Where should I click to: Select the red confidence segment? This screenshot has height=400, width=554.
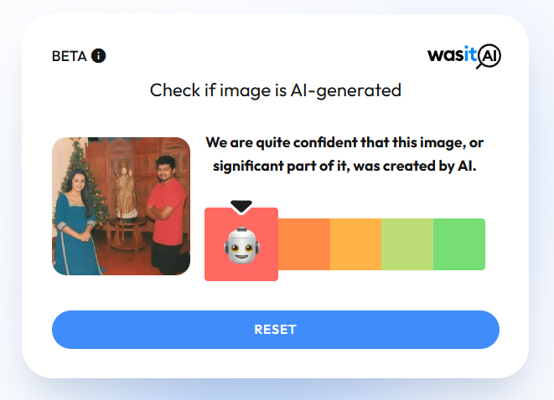241,244
